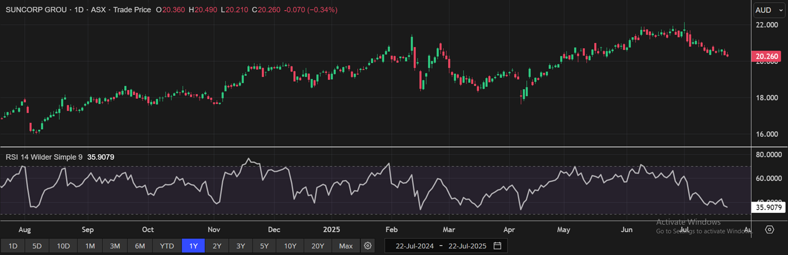Open the chart settings hexagon icon
788x255 pixels.
pos(770,230)
